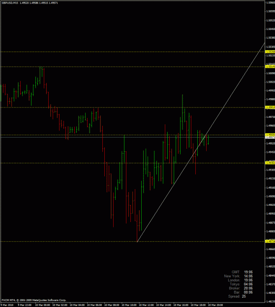Screen dimensions: 275x307
Task: Click the yellow price tag near 1.4981
Action: coord(270,107)
